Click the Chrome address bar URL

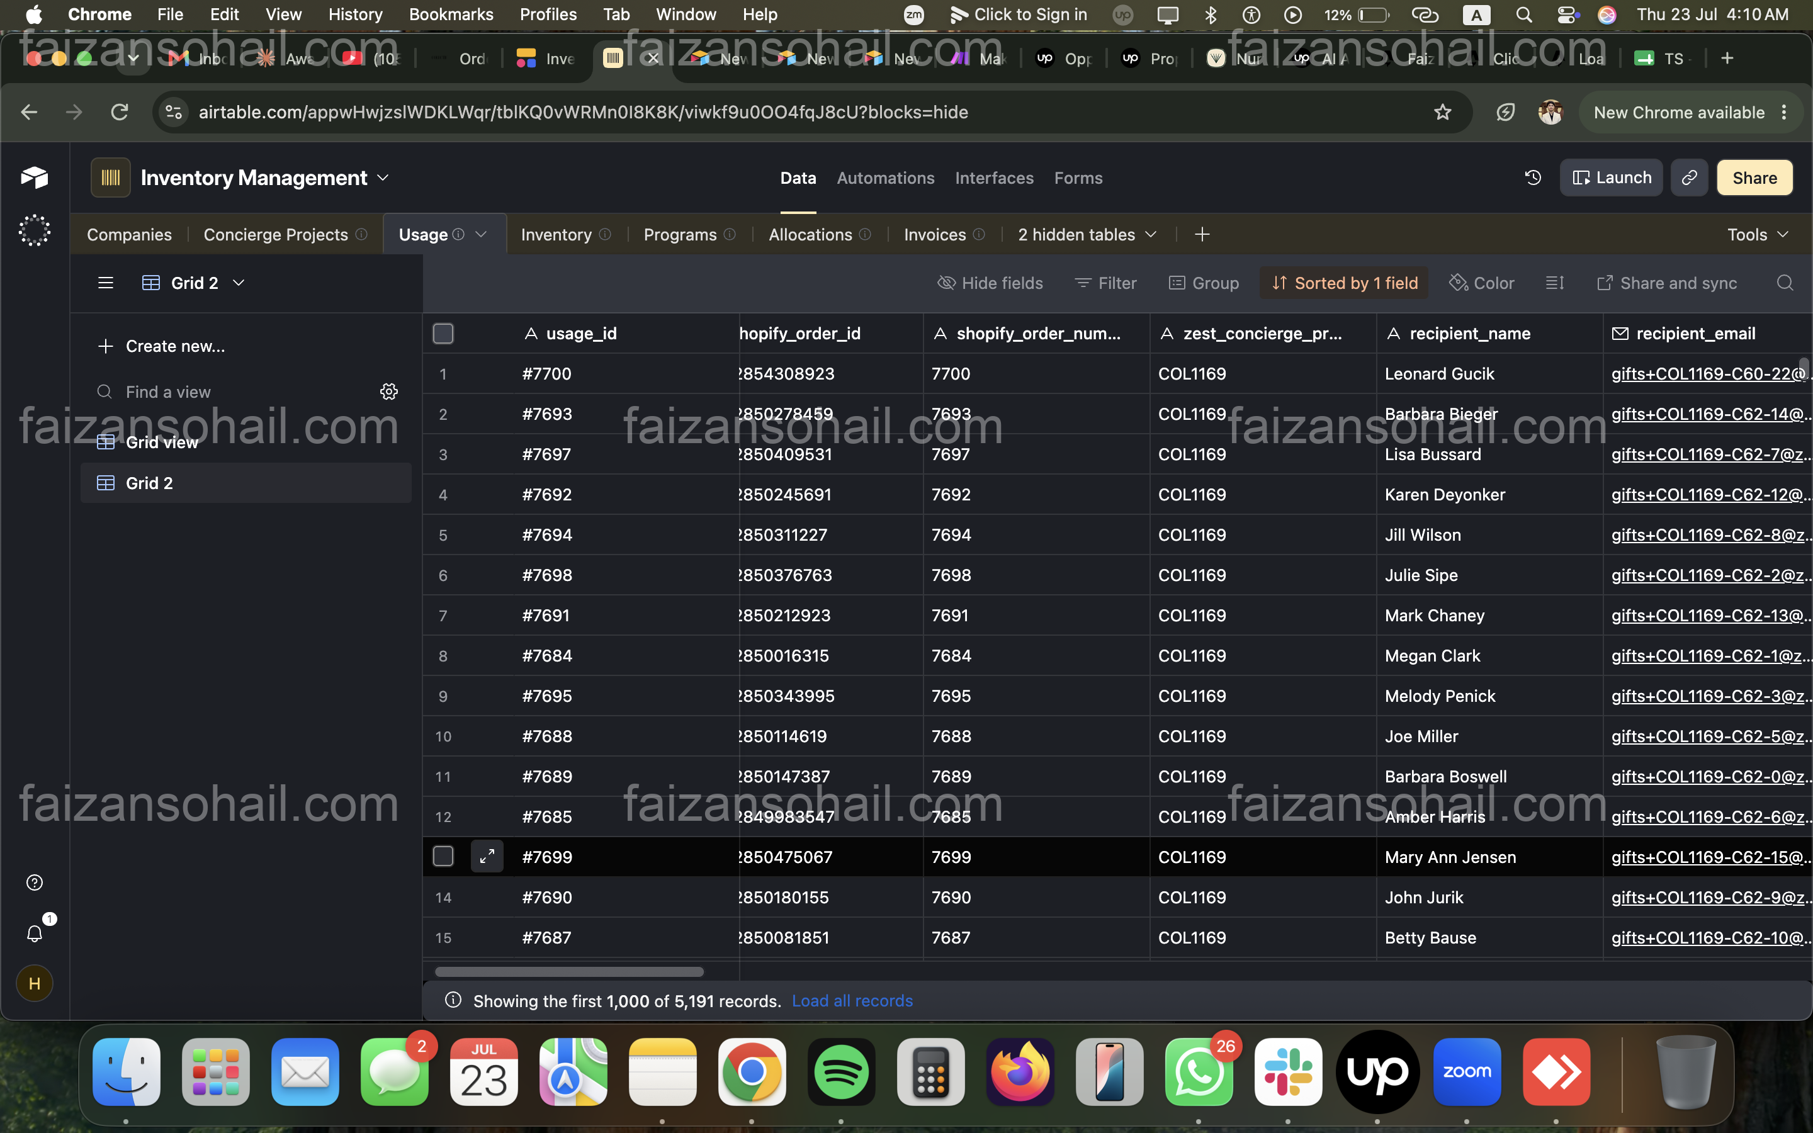[583, 113]
